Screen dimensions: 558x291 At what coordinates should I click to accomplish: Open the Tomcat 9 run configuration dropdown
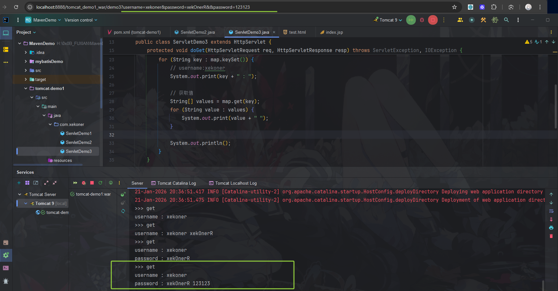[x=388, y=20]
